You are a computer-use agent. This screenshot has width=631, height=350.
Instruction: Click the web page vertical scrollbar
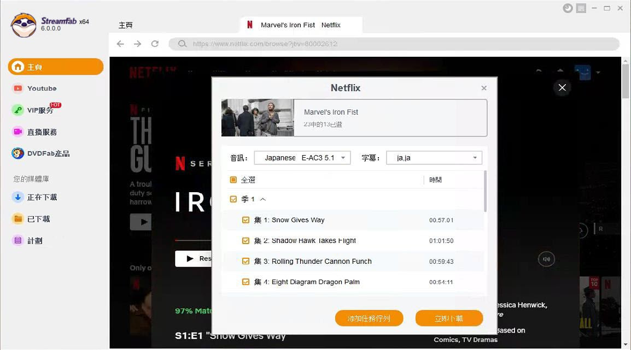(626, 81)
